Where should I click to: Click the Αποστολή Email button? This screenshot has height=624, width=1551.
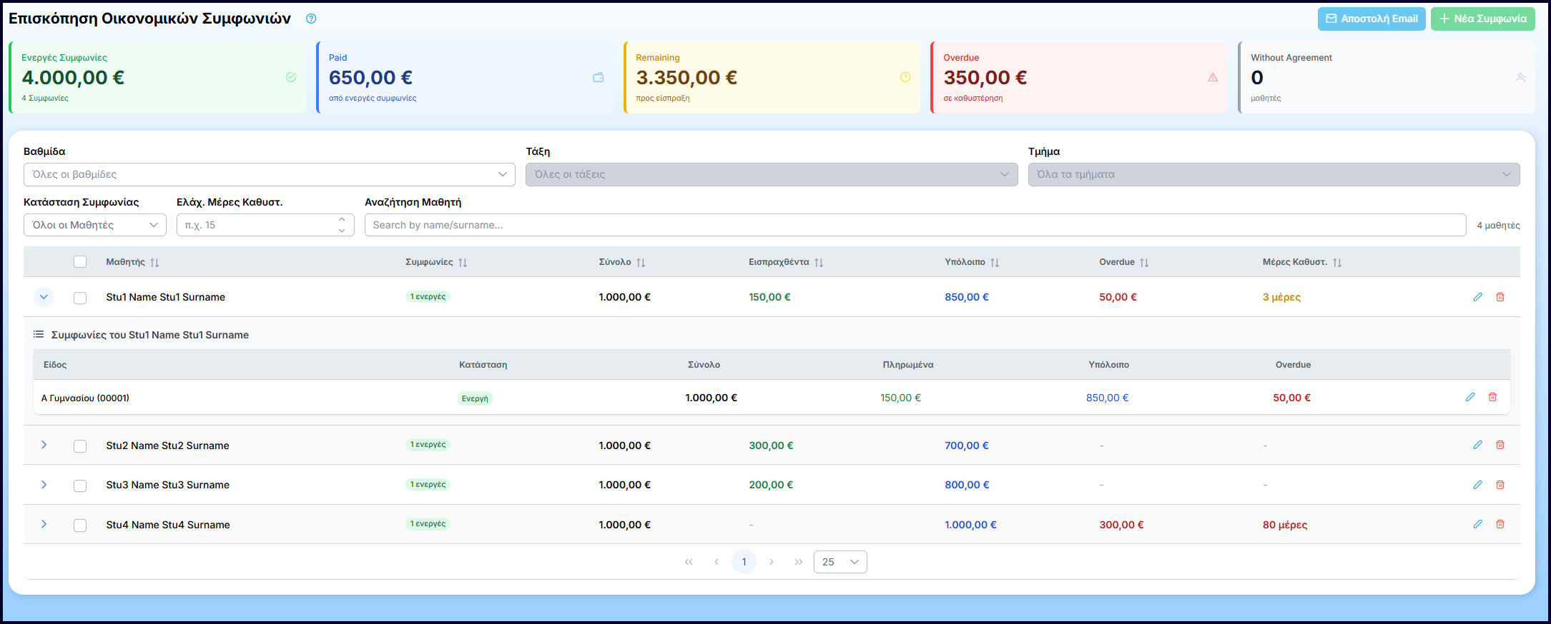click(1371, 19)
